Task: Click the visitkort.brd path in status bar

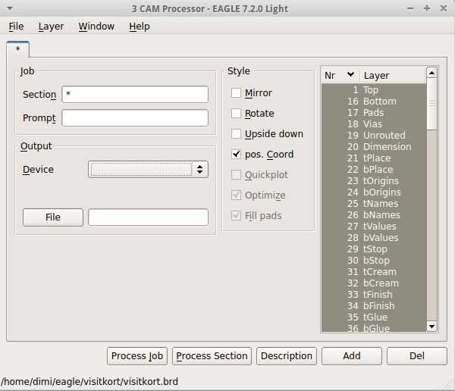Action: click(89, 381)
